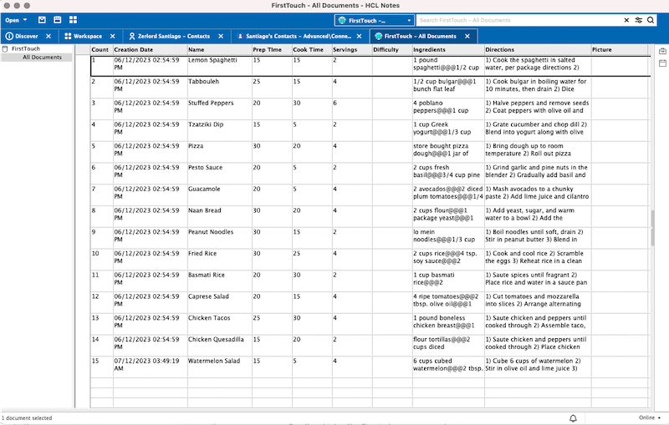The height and width of the screenshot is (425, 669).
Task: Select the Caprese Salad document
Action: pyautogui.click(x=370, y=302)
